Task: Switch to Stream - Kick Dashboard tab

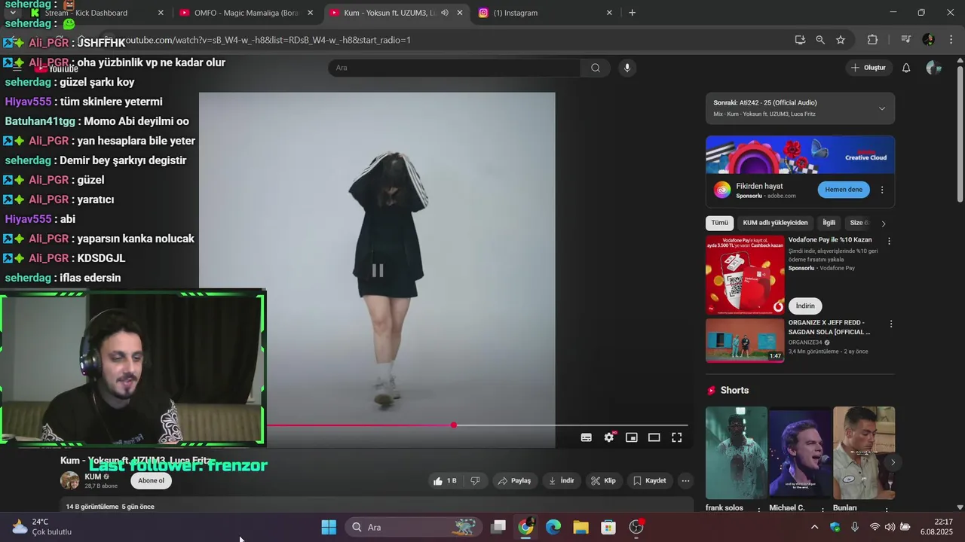Action: click(96, 13)
